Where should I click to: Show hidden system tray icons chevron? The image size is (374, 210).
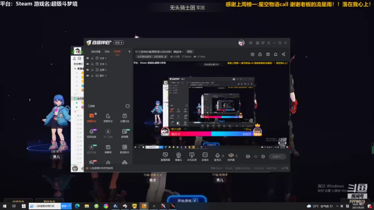[337, 206]
